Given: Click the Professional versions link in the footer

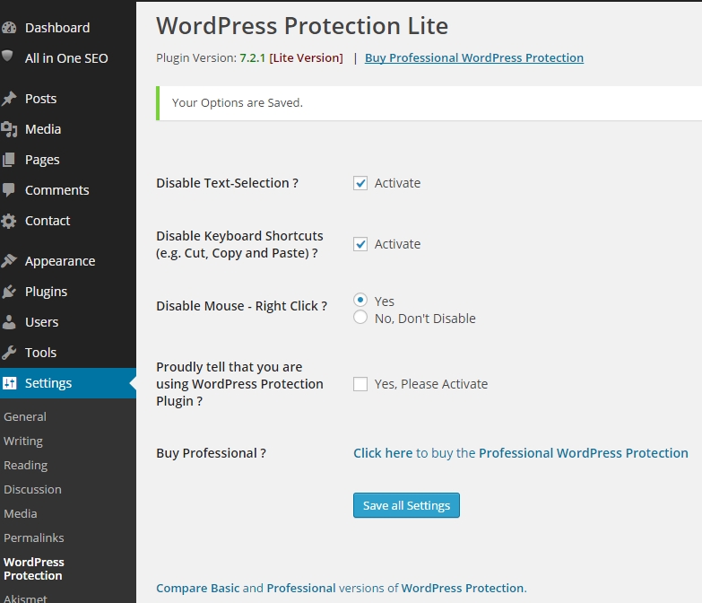Looking at the screenshot, I should click(301, 588).
